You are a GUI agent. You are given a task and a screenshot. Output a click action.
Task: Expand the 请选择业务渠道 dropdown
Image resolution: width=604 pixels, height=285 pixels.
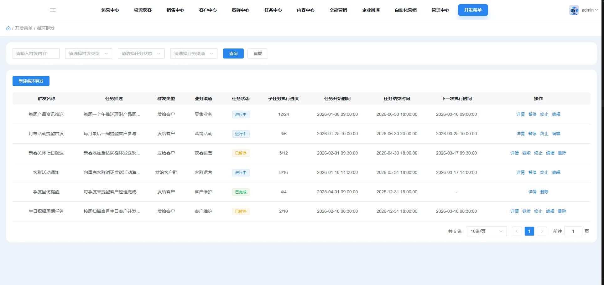[x=194, y=53]
